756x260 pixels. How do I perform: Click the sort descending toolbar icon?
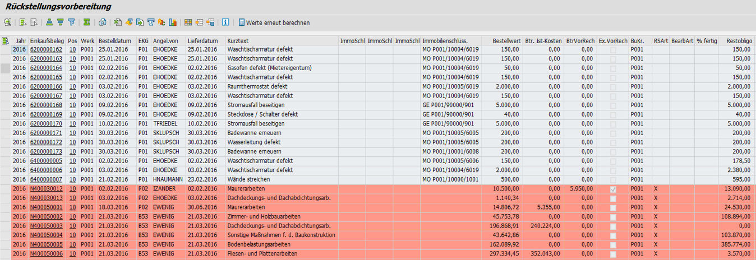[x=60, y=22]
